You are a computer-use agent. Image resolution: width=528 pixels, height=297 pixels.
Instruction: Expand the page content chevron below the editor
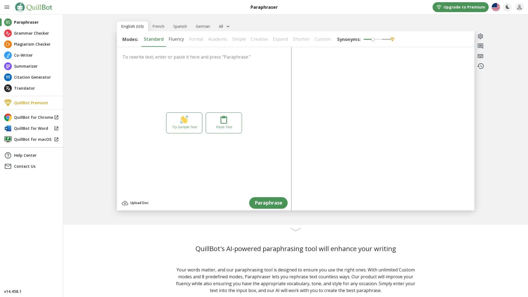(x=296, y=230)
